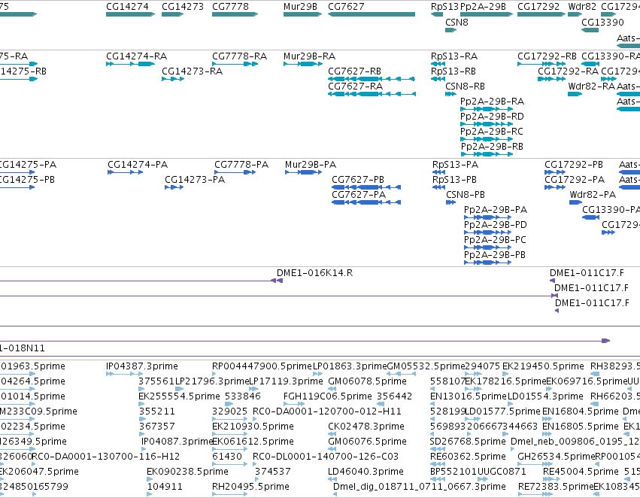Image resolution: width=640 pixels, height=498 pixels.
Task: Open transcript CG7627-RA label
Action: click(x=355, y=86)
